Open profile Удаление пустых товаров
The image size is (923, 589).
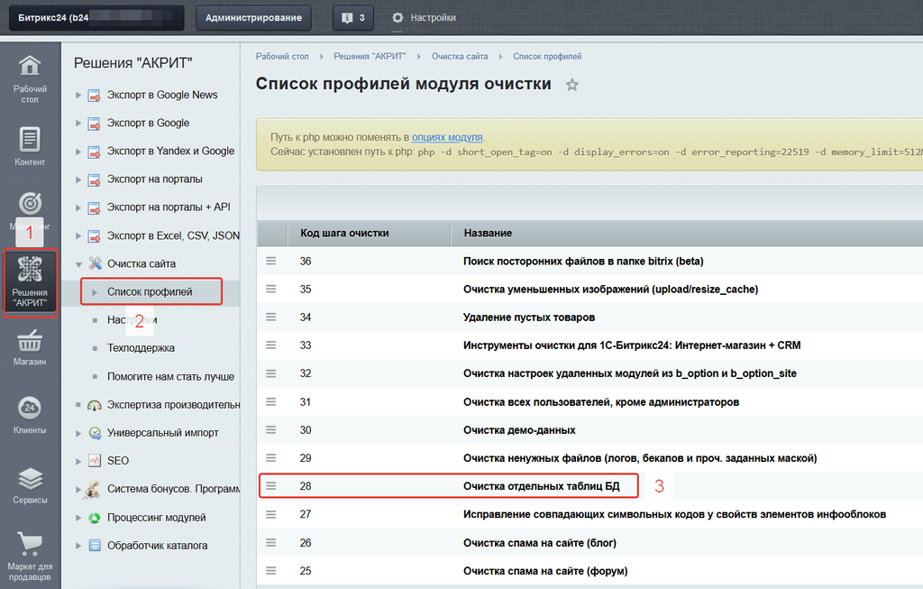(x=528, y=317)
